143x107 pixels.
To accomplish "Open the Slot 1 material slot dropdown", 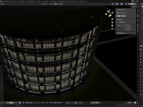I will tap(70, 103).
